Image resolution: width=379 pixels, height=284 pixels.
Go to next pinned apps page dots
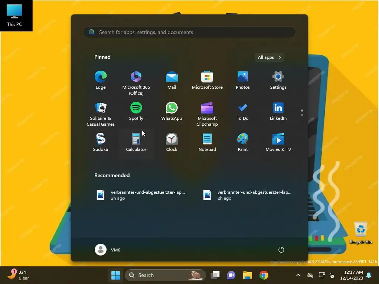[302, 112]
